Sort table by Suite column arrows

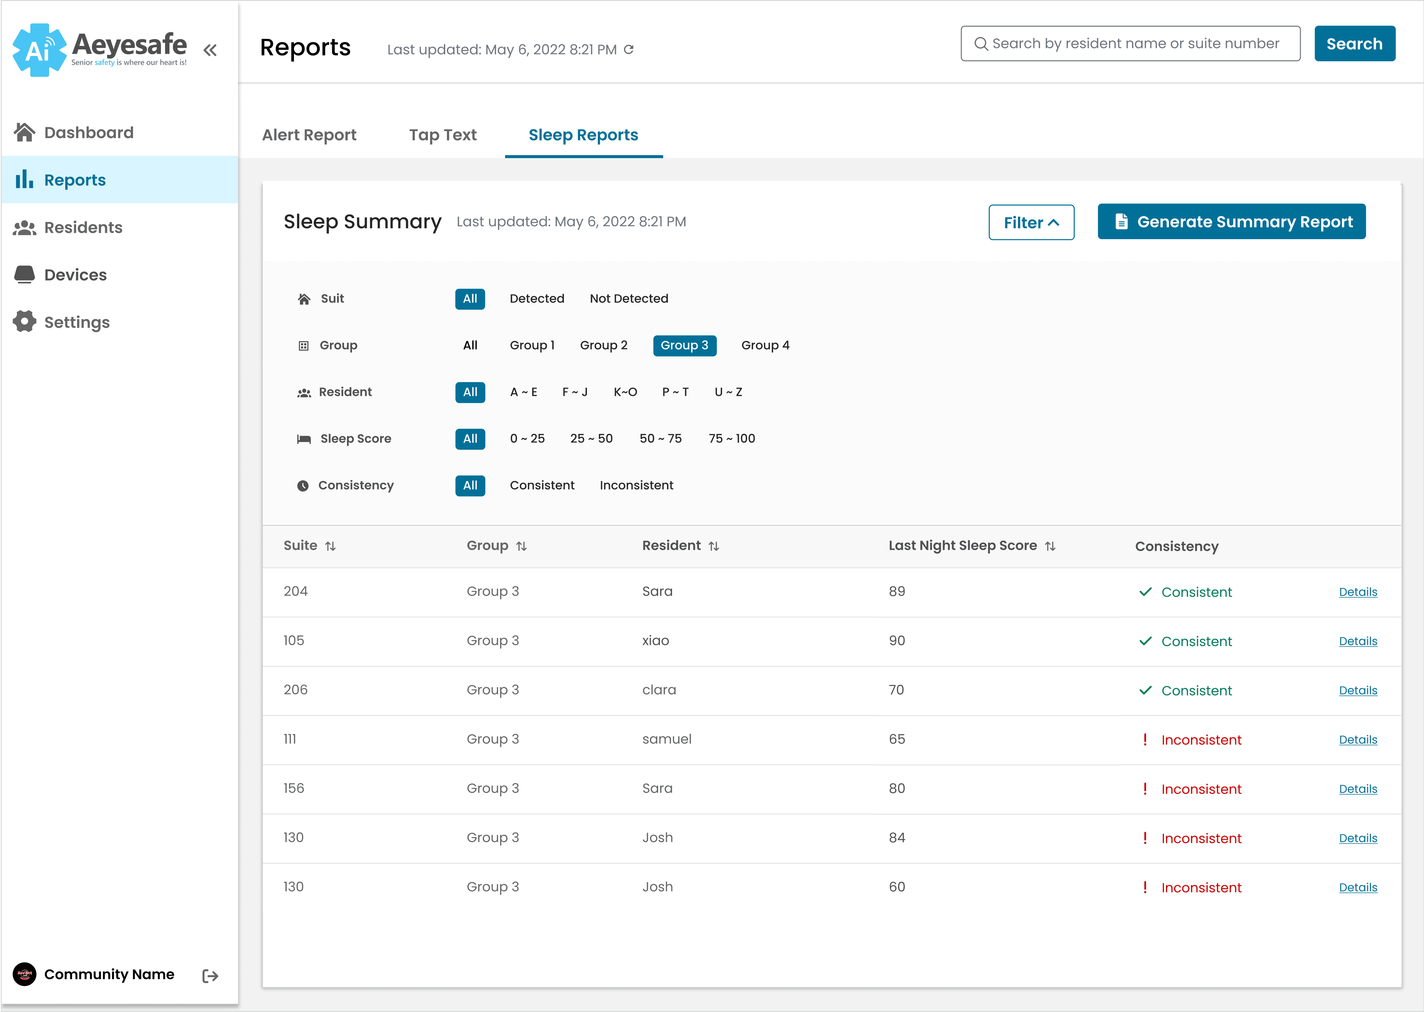coord(331,547)
